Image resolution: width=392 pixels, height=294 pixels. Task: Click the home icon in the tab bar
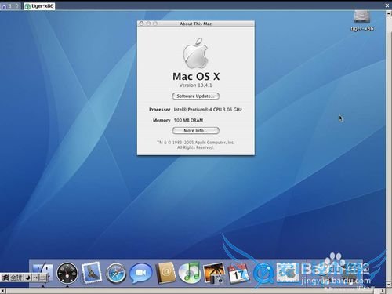pos(4,6)
